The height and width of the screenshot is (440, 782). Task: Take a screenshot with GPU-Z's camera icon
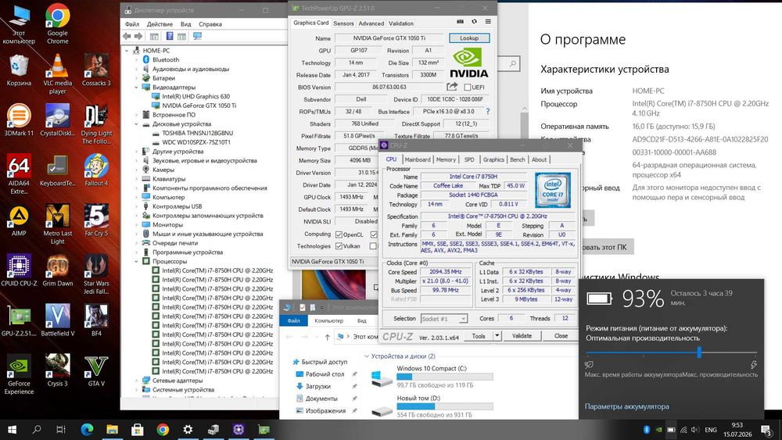pos(460,21)
